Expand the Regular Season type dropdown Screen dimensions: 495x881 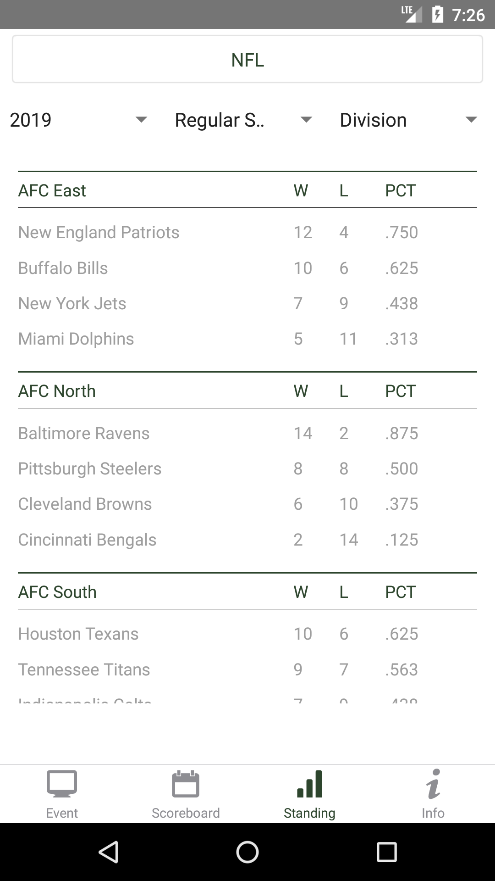click(x=243, y=120)
